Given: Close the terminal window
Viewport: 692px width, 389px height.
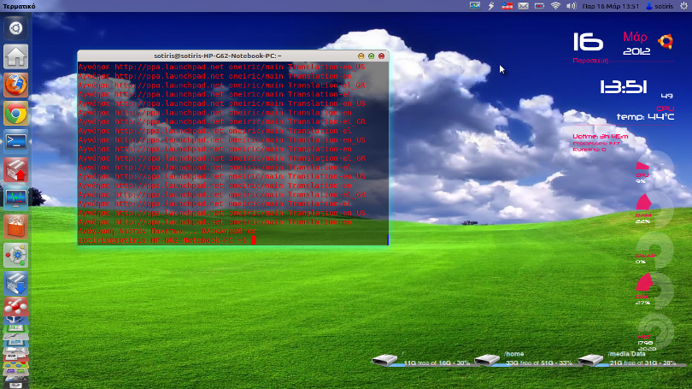Looking at the screenshot, I should click(x=381, y=56).
